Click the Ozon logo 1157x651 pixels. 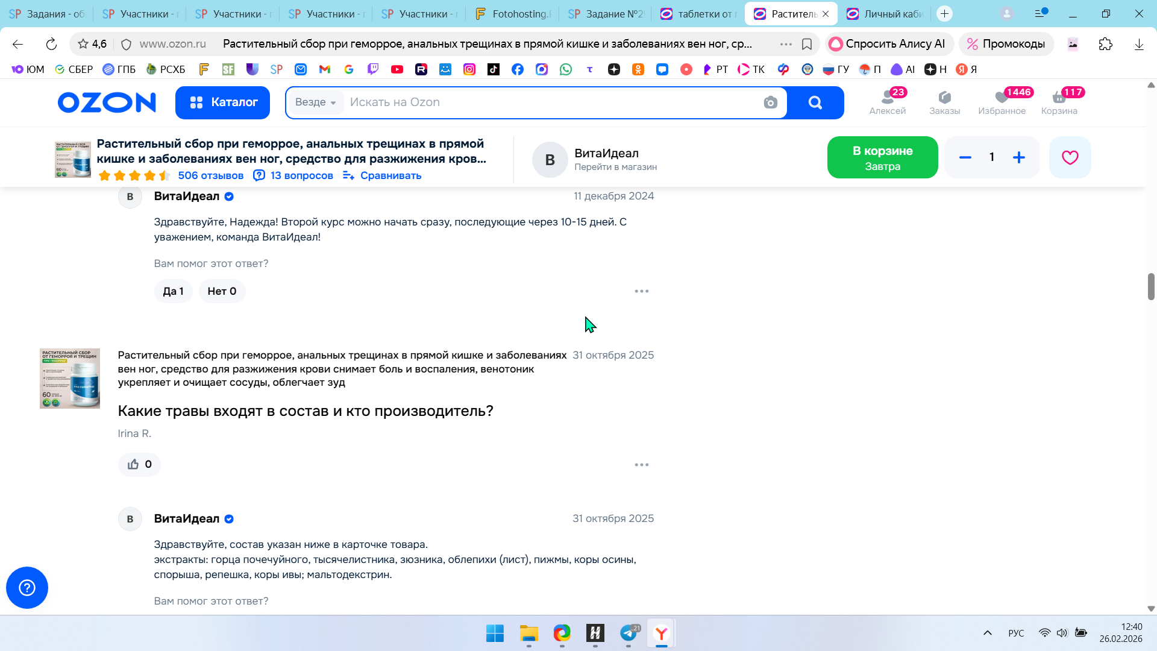pos(107,102)
